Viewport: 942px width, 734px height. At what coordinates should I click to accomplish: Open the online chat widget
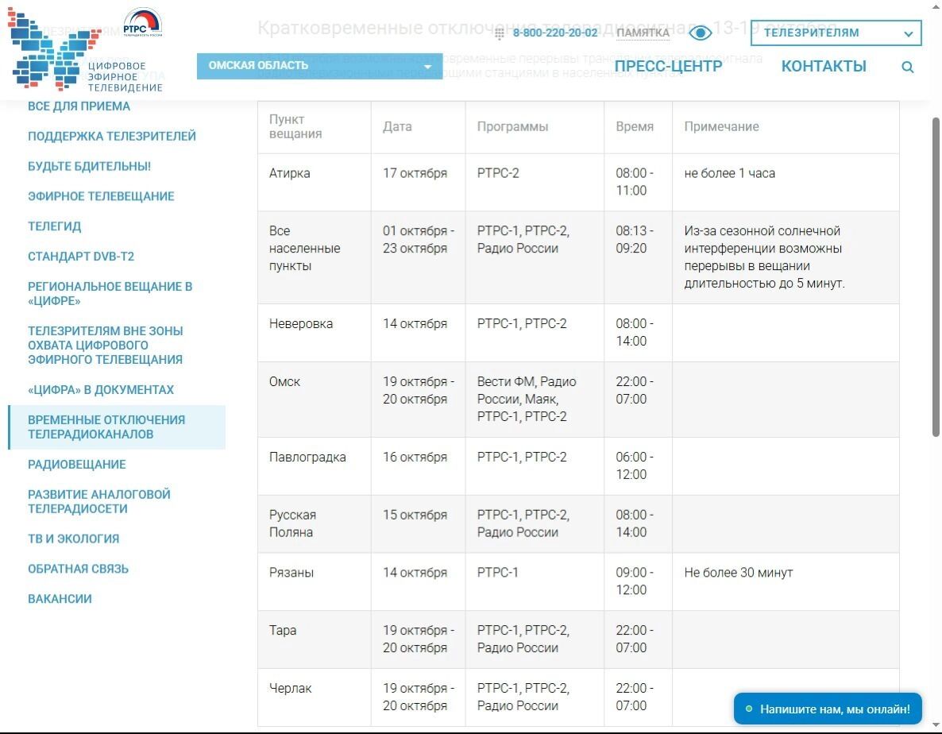point(827,709)
